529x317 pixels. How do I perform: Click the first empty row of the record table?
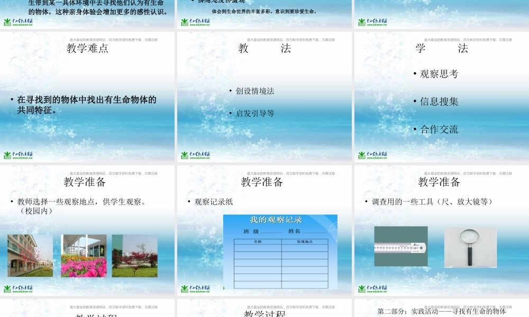coord(259,248)
